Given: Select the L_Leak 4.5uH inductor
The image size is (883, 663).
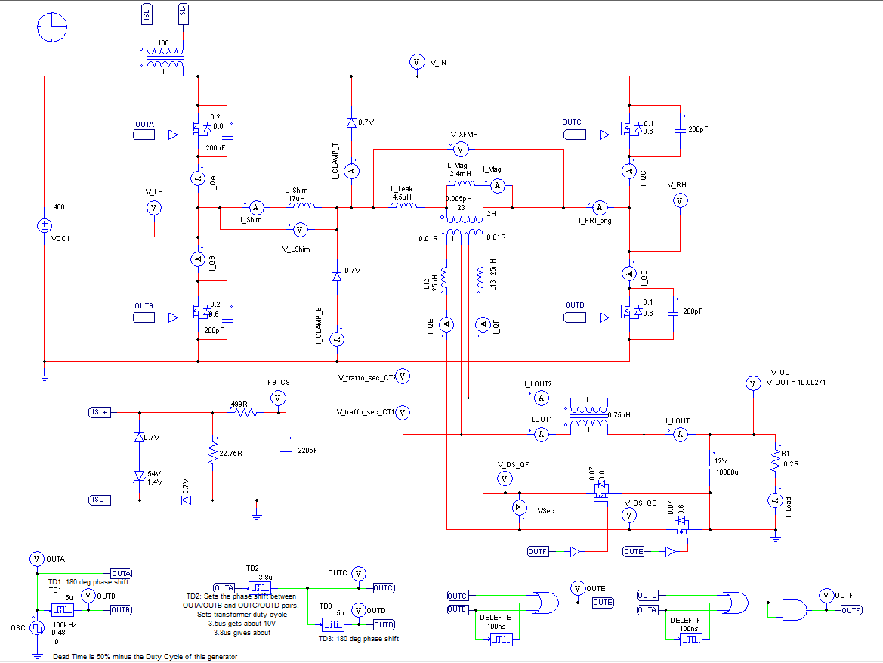Looking at the screenshot, I should click(406, 205).
